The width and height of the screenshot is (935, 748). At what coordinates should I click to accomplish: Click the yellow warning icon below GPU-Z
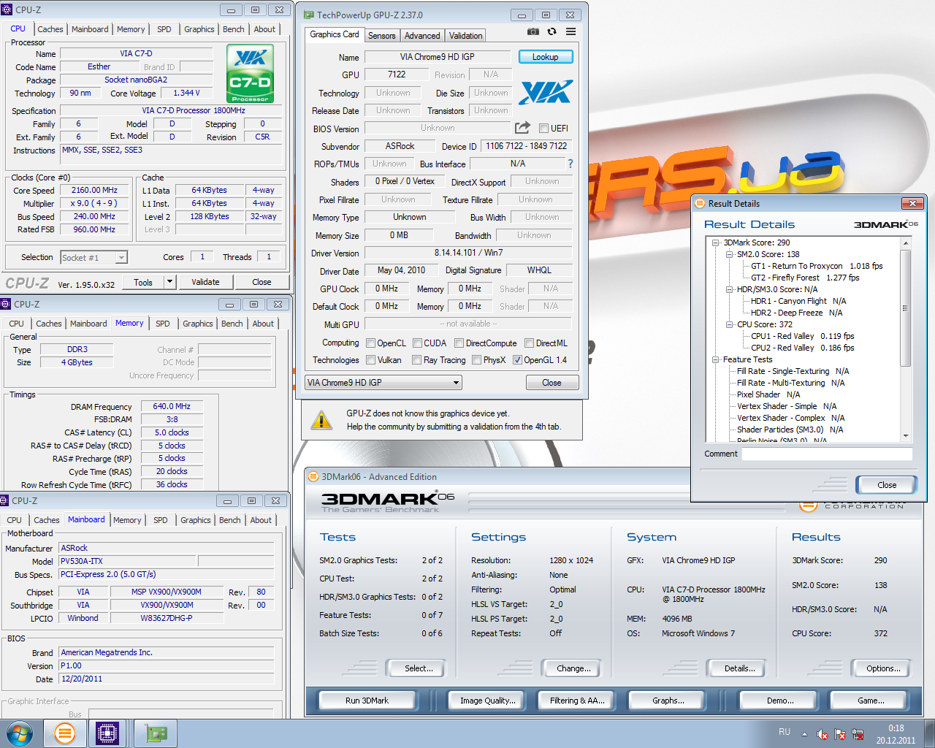[x=321, y=420]
